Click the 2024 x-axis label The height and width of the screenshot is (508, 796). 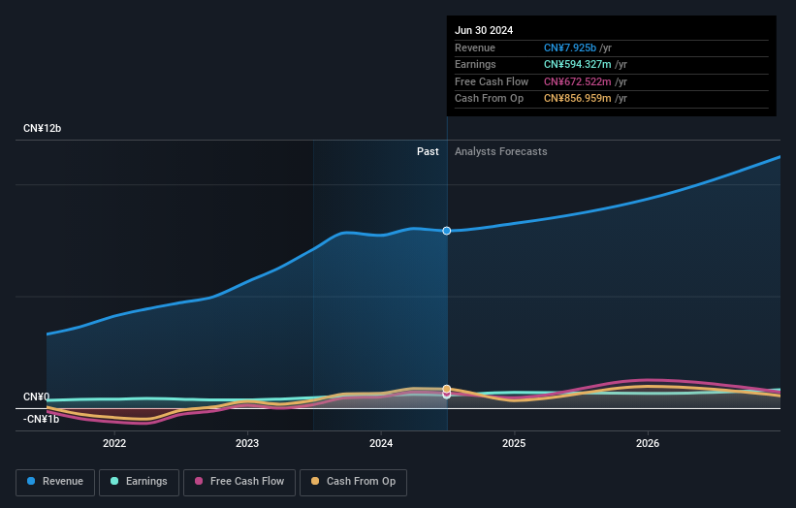point(381,443)
